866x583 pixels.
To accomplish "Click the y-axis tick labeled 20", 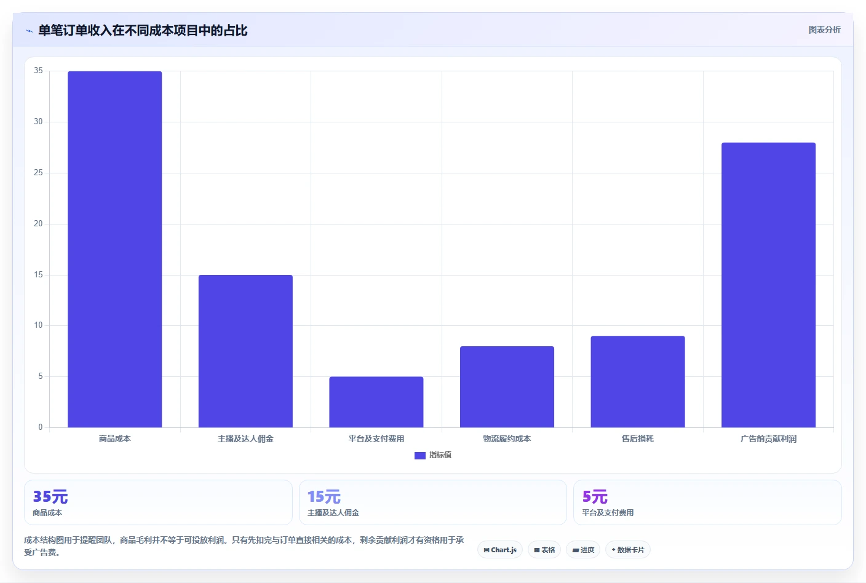I will (x=38, y=224).
